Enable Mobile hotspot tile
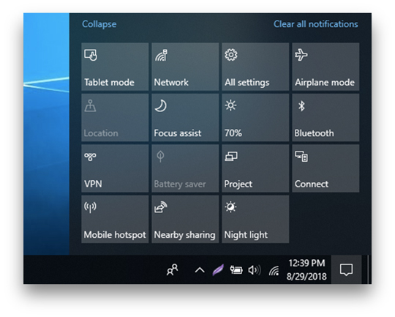395x317 pixels. point(115,219)
